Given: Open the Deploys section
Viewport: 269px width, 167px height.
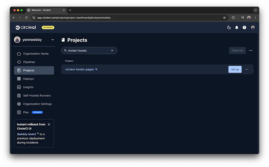Looking at the screenshot, I should (x=28, y=79).
